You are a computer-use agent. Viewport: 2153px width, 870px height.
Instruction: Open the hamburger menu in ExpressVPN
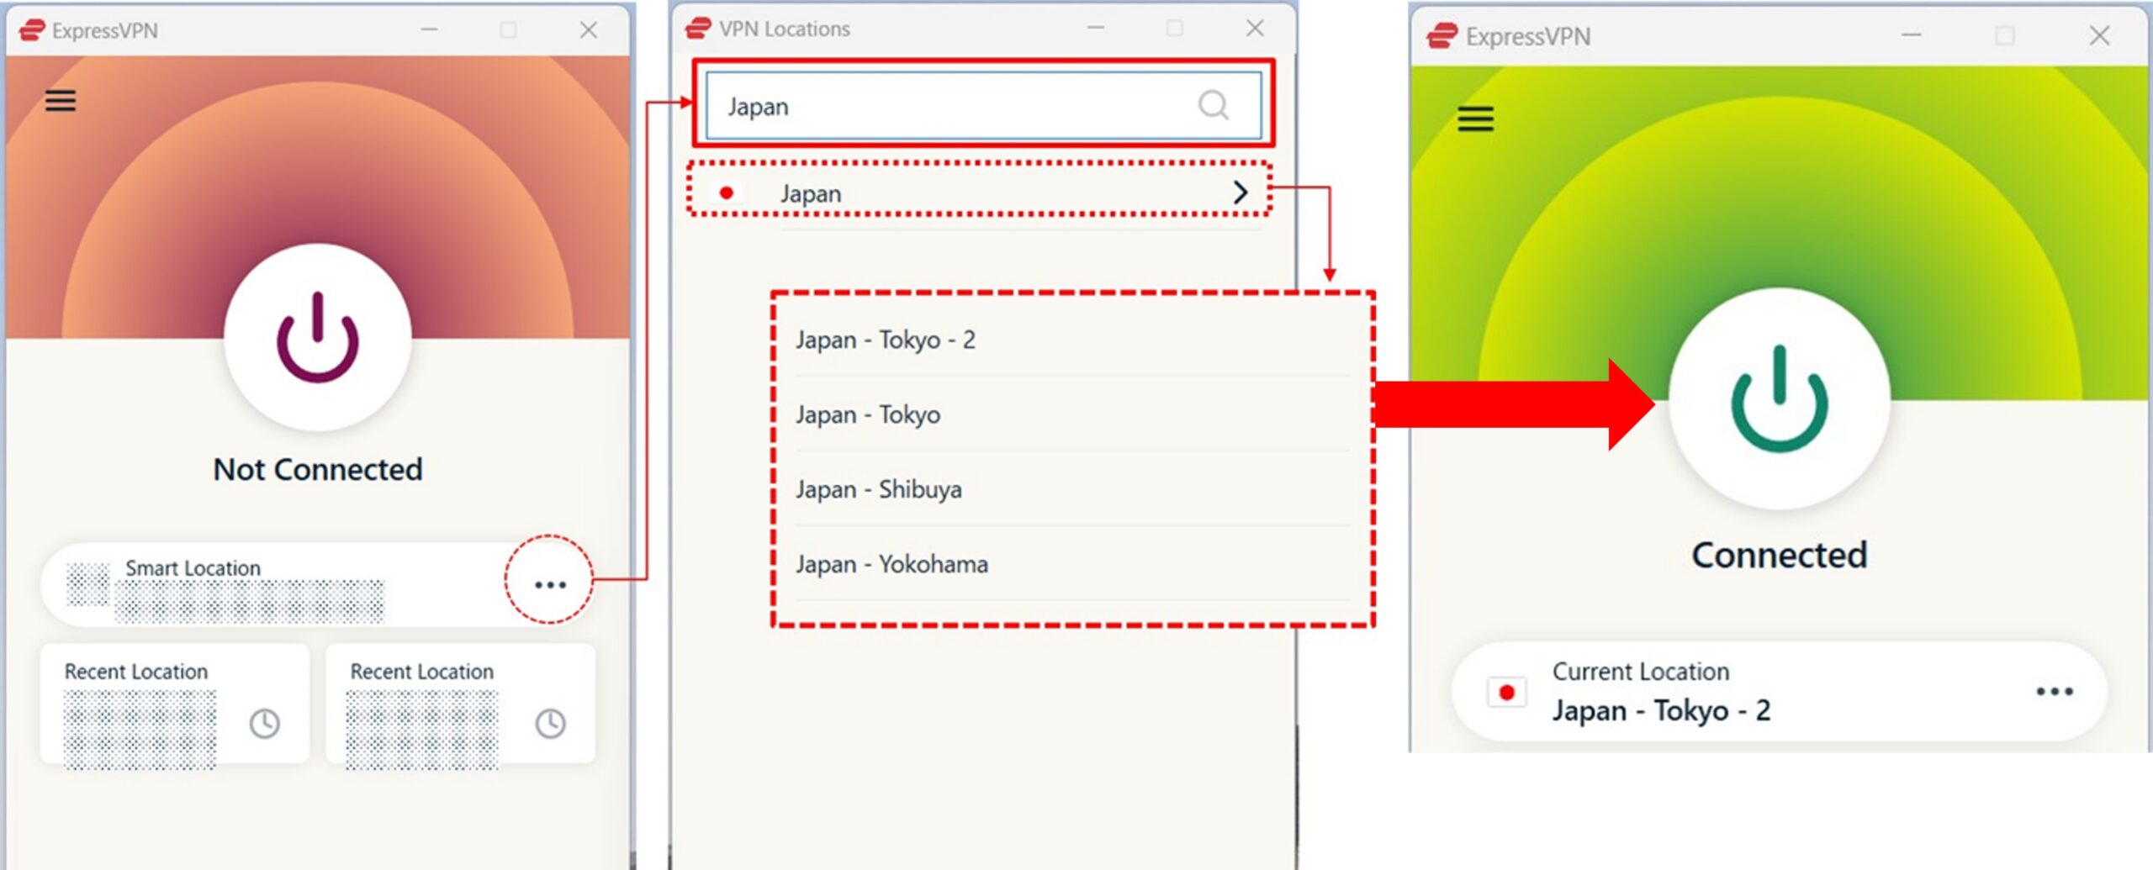[x=59, y=100]
